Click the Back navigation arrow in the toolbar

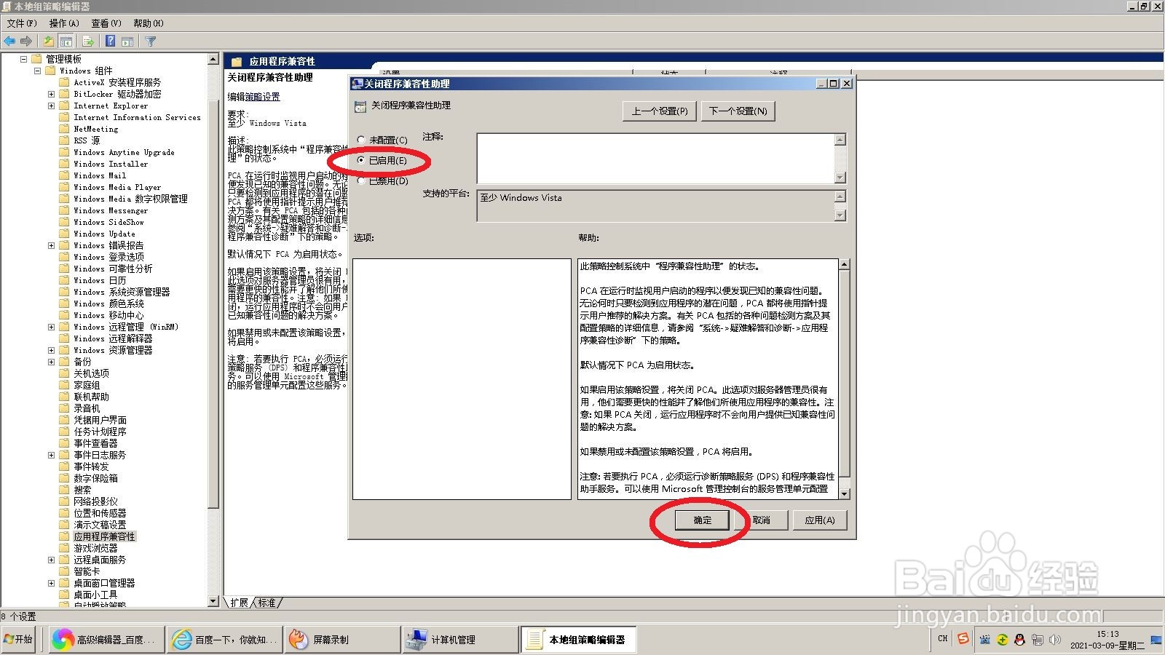point(9,41)
